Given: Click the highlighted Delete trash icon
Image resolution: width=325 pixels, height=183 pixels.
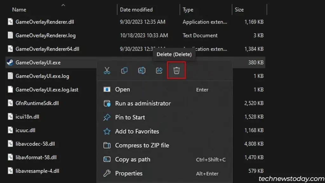Looking at the screenshot, I should 176,70.
